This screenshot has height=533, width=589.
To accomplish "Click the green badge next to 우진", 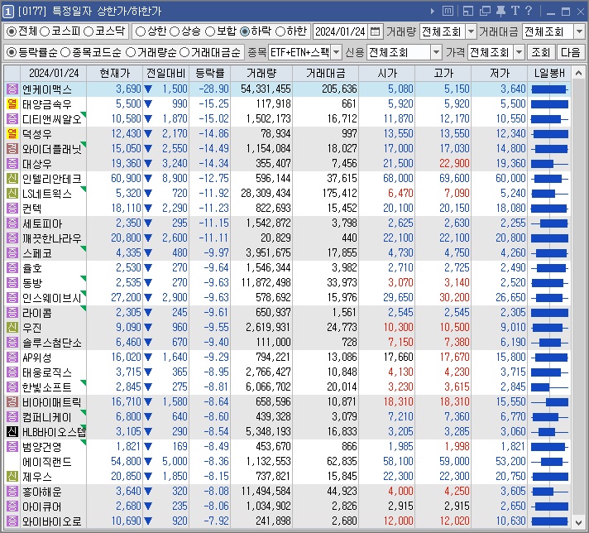I will click(12, 328).
